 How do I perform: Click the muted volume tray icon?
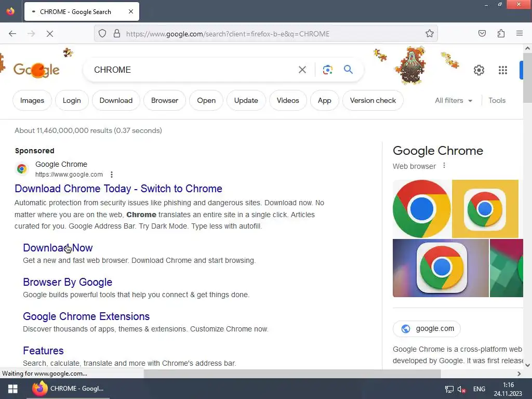coord(461,389)
